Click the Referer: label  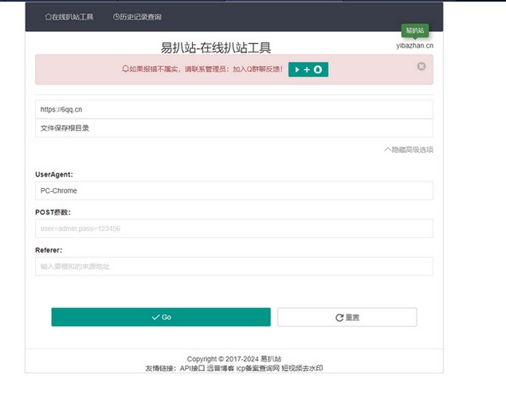[x=49, y=250]
